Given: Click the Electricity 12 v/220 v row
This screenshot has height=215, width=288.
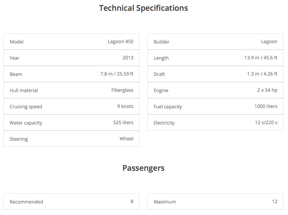Looking at the screenshot, I should tap(215, 123).
